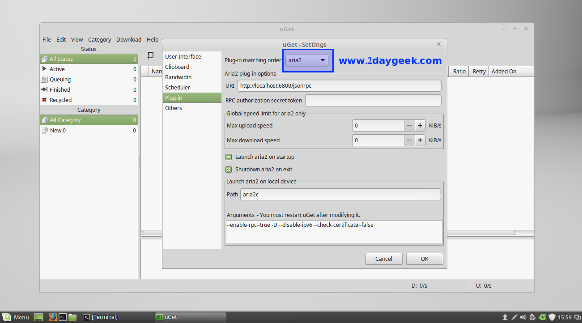Select All Category row in main window
Image resolution: width=582 pixels, height=323 pixels.
coord(89,120)
